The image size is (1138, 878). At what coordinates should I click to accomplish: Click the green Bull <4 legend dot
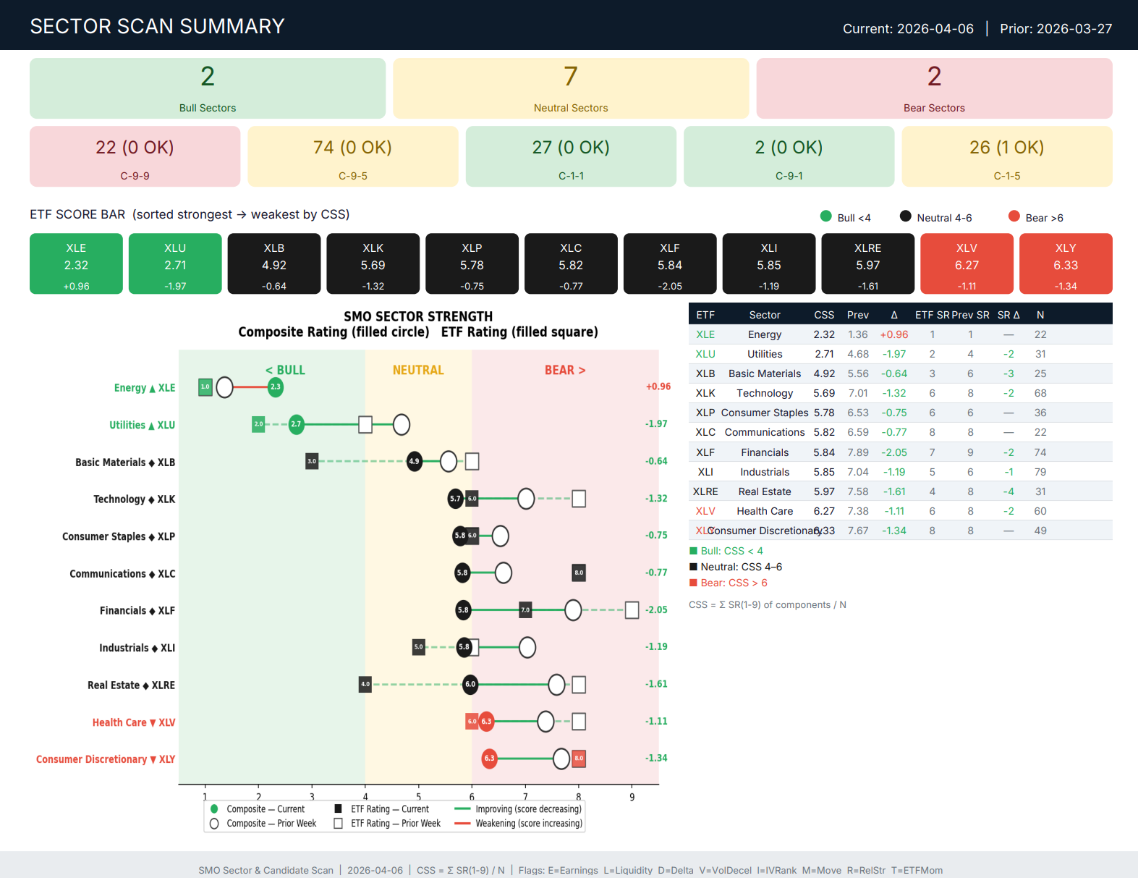[x=825, y=216]
